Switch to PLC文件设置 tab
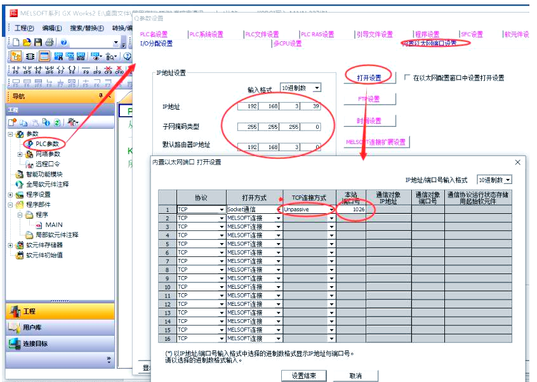Screen dimensions: 537x382 click(x=262, y=34)
